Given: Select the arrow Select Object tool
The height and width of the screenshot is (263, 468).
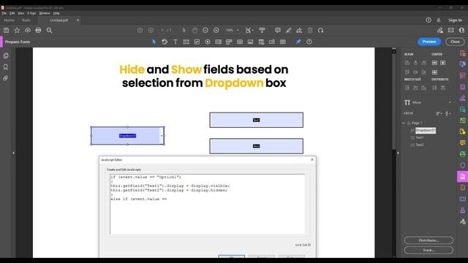Looking at the screenshot, I should click(x=154, y=42).
